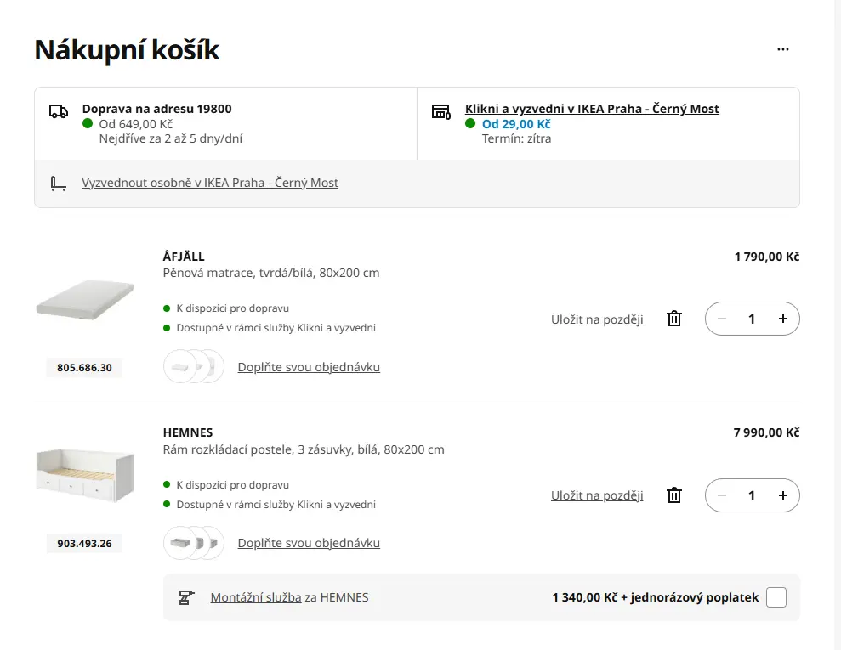Click the delivery truck icon

pyautogui.click(x=59, y=111)
